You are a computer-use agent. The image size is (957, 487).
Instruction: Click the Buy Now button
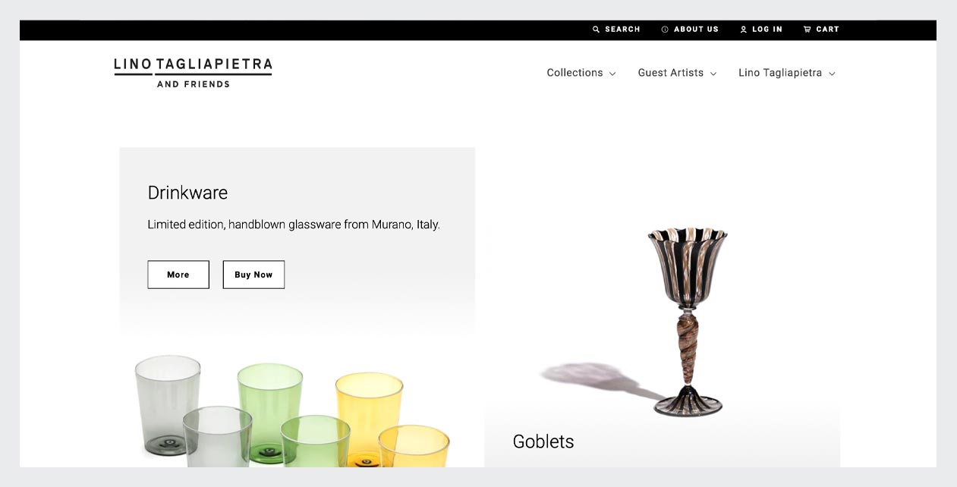[253, 275]
